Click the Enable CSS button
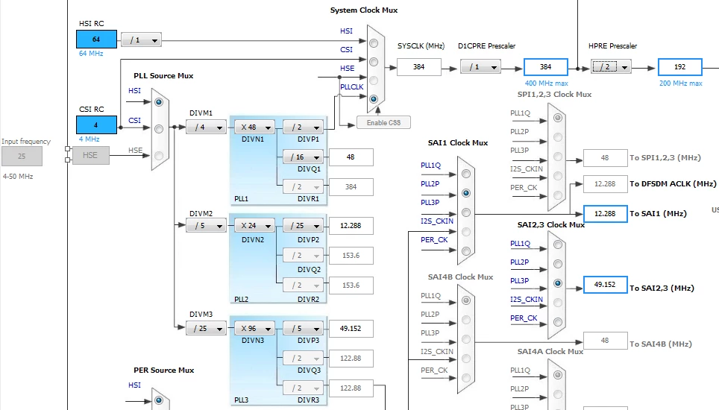Viewport: 719px width, 410px height. pos(383,123)
